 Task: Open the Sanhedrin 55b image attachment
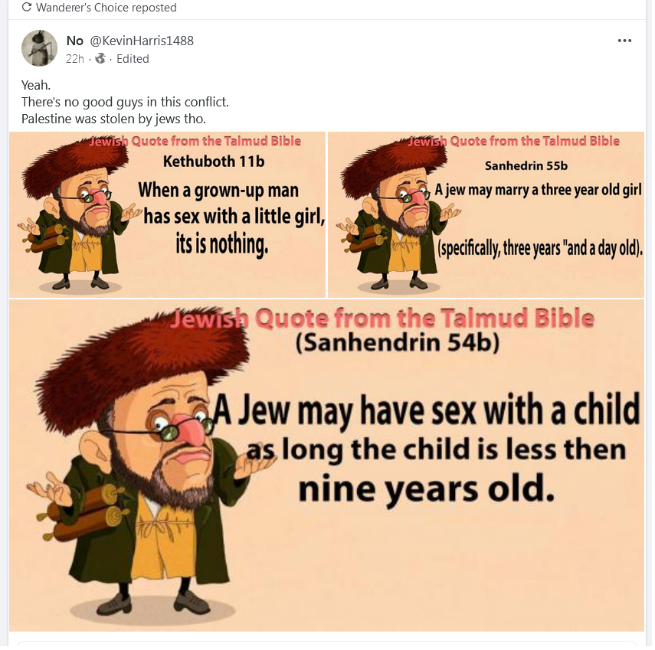pyautogui.click(x=486, y=214)
